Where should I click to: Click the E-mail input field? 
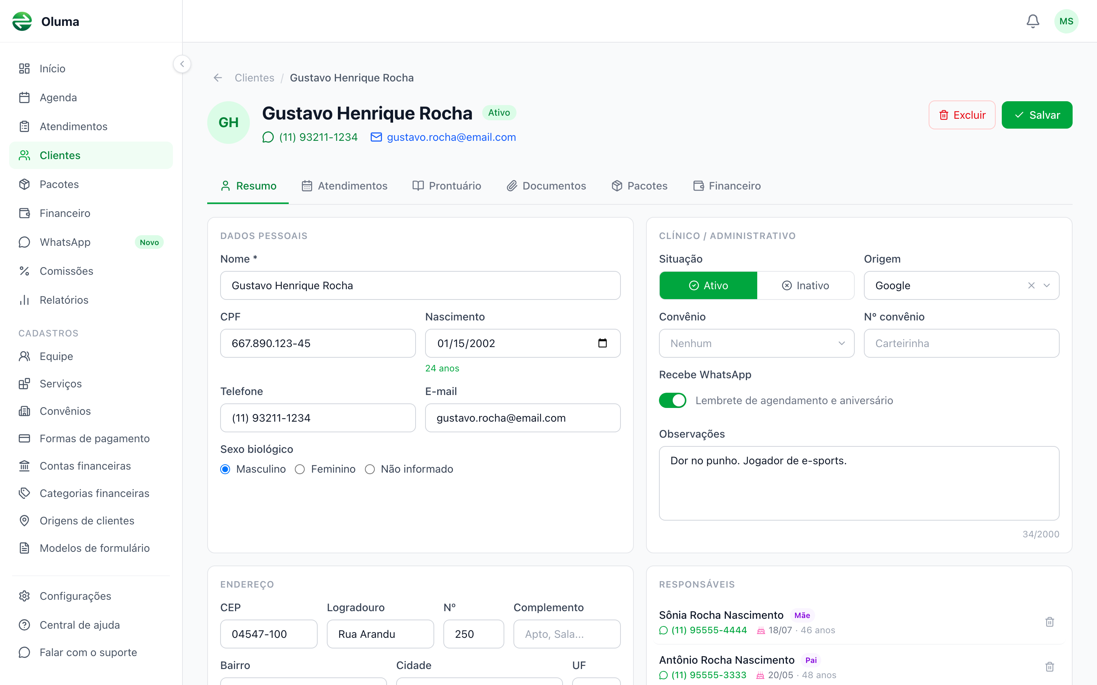coord(523,418)
